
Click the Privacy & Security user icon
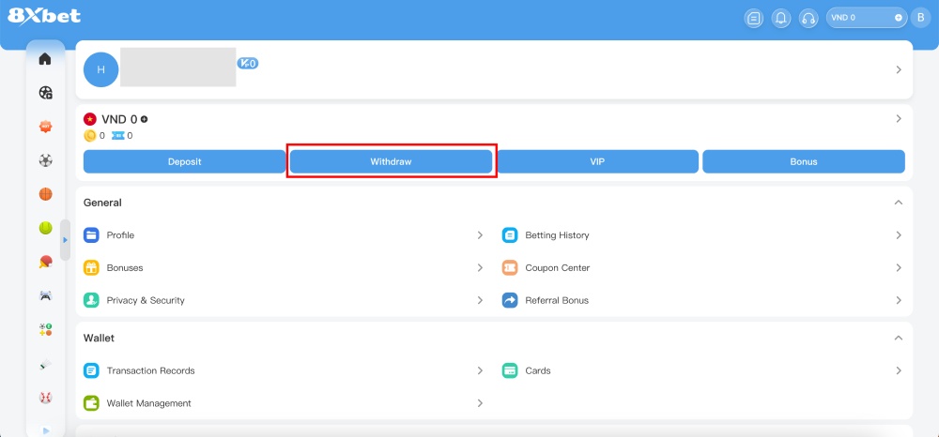91,300
